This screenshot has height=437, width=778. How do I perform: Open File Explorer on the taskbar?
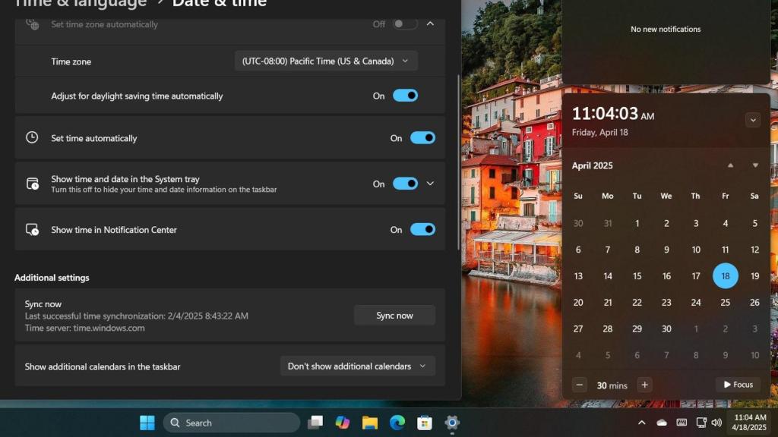click(370, 422)
